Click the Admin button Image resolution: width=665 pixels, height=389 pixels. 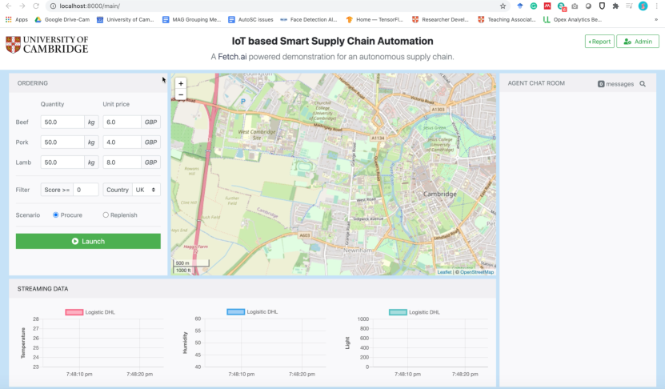[x=637, y=42]
